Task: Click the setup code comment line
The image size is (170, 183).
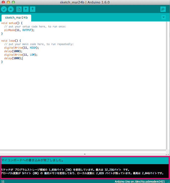Action: (35, 27)
